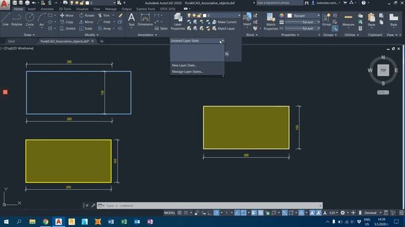Open the Manage ribbon tab
This screenshot has height=227, width=405.
[111, 9]
